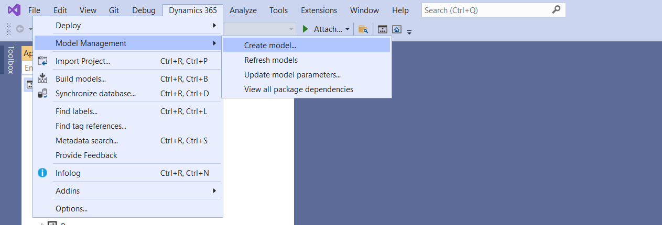The image size is (662, 225).
Task: Open the Help menu
Action: (400, 10)
